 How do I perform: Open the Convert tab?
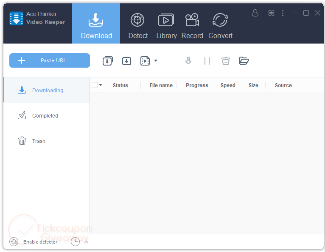click(220, 26)
